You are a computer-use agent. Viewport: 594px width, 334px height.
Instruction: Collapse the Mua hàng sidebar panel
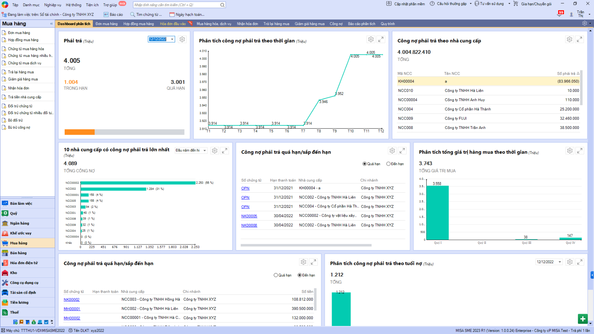tap(52, 24)
